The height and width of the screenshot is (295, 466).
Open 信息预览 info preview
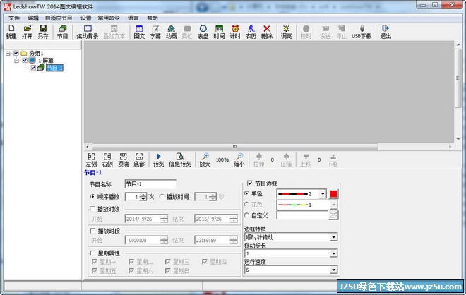[180, 159]
